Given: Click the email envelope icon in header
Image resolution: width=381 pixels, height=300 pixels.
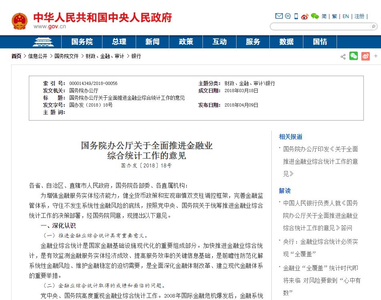Looking at the screenshot, I should 279,16.
